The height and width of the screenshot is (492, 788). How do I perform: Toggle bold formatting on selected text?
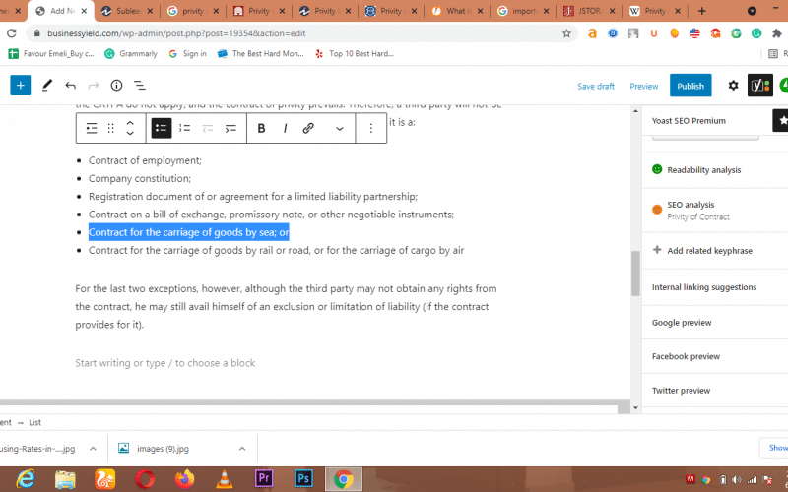pos(261,128)
